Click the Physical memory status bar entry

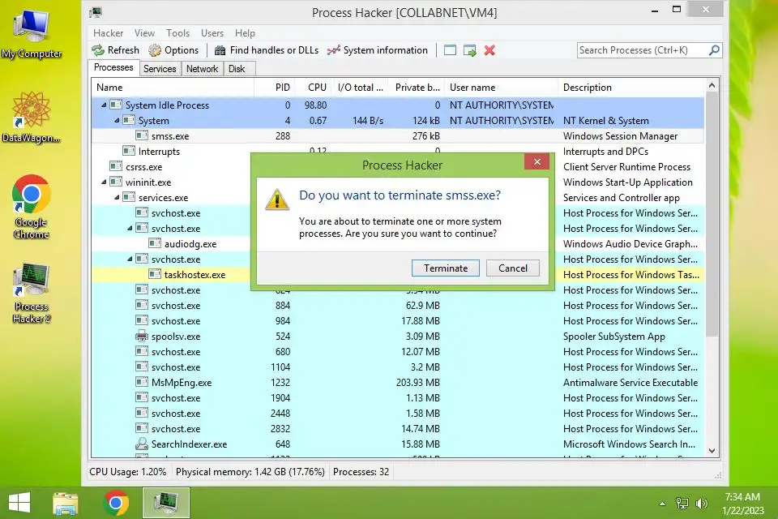tap(250, 472)
